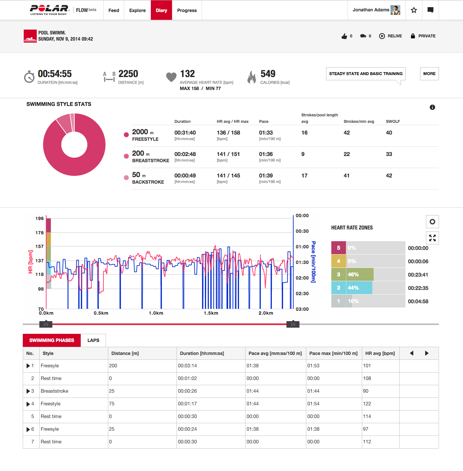Click the thumbs up icon
This screenshot has height=471, width=463.
point(345,36)
